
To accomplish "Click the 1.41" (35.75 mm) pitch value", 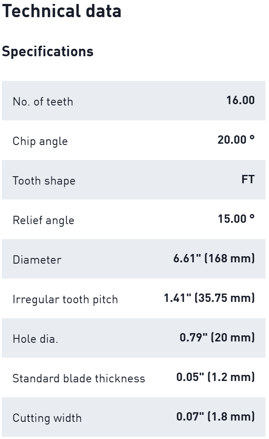I will click(209, 298).
